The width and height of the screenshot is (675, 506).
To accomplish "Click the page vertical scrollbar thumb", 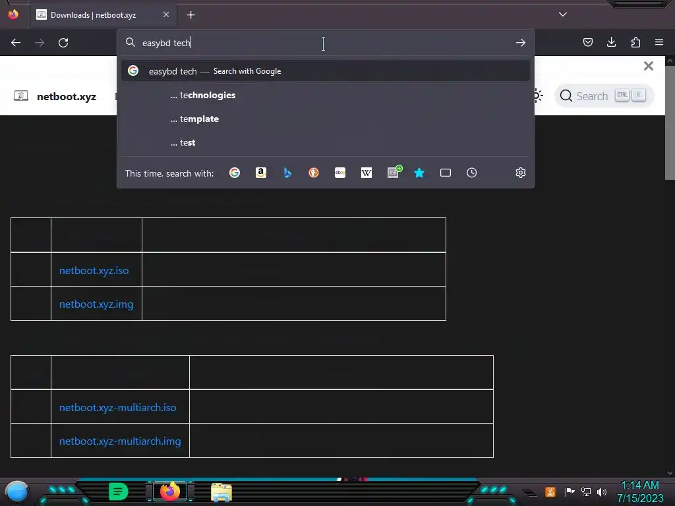I will [x=670, y=123].
